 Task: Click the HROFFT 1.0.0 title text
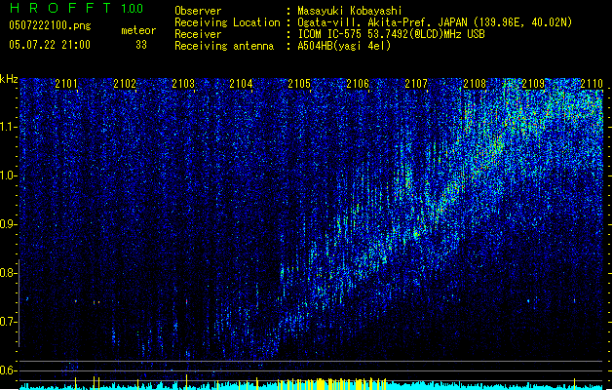pos(77,8)
